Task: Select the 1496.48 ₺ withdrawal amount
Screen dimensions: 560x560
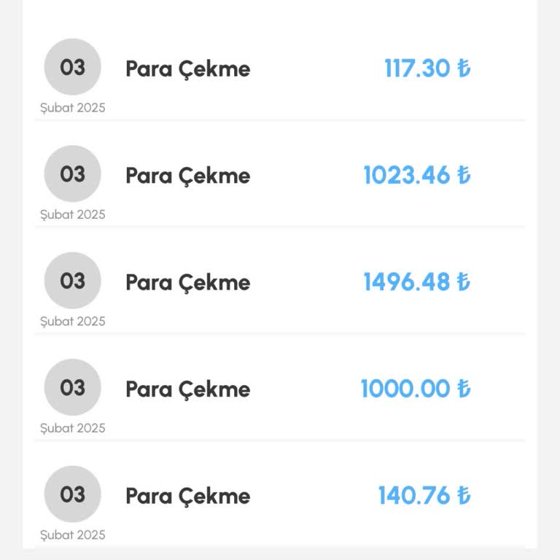Action: tap(417, 282)
